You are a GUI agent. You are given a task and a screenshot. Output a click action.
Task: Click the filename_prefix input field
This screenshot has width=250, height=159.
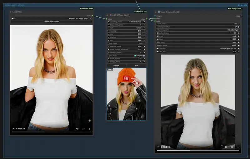(198, 30)
